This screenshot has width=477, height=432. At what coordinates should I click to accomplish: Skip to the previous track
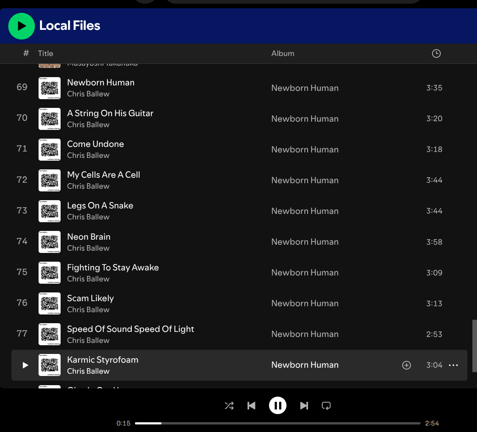coord(251,405)
